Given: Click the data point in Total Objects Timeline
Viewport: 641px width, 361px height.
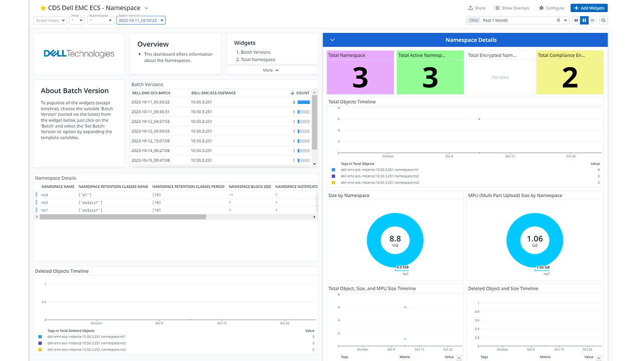Looking at the screenshot, I should point(479,119).
